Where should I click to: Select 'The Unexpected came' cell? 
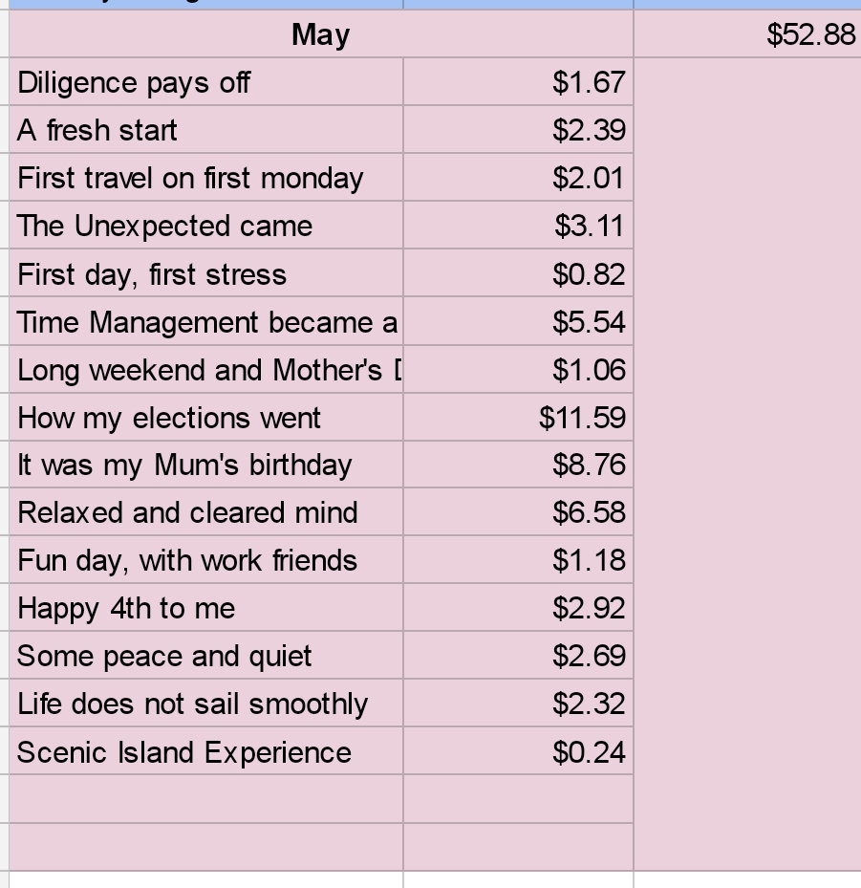coord(206,226)
